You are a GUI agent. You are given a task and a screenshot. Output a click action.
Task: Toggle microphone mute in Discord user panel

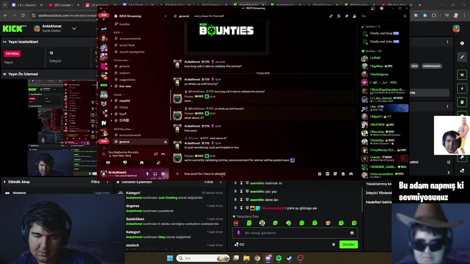(x=147, y=174)
